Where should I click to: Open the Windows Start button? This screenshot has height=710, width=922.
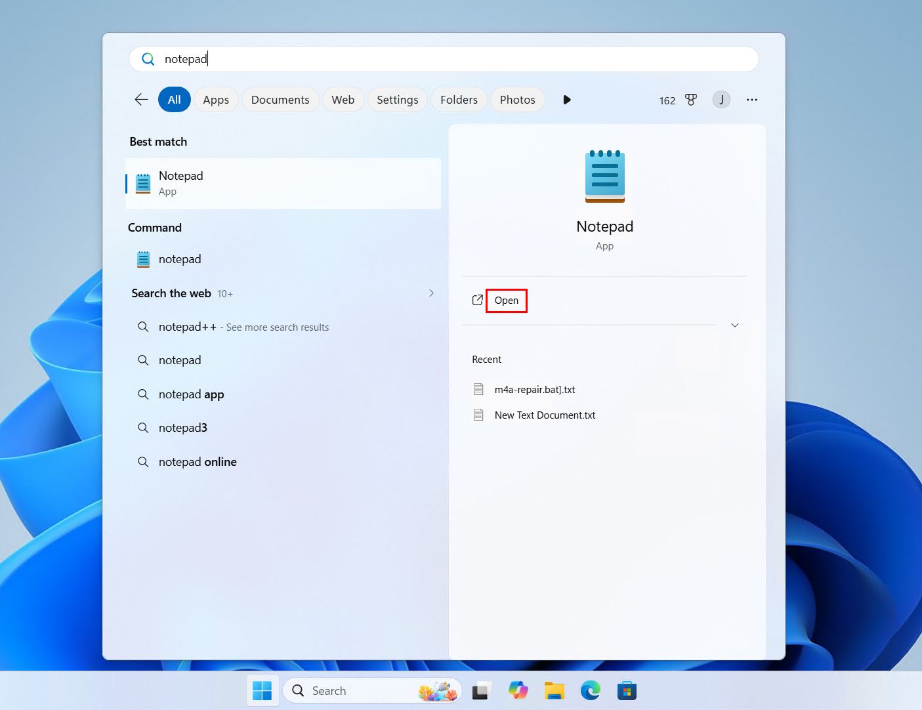[262, 691]
